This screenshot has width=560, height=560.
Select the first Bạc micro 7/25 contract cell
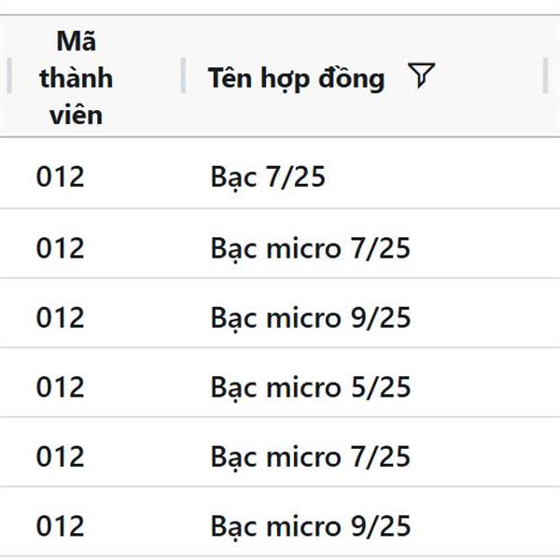(311, 248)
